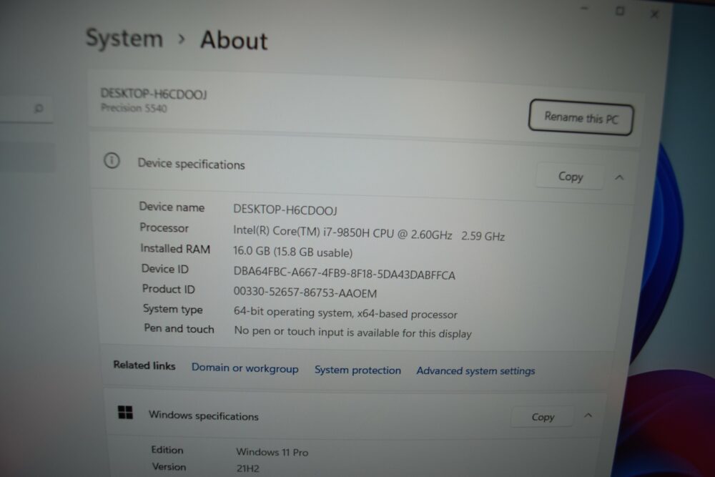This screenshot has width=715, height=477.
Task: Click the search magnifier icon in sidebar
Action: [x=39, y=108]
